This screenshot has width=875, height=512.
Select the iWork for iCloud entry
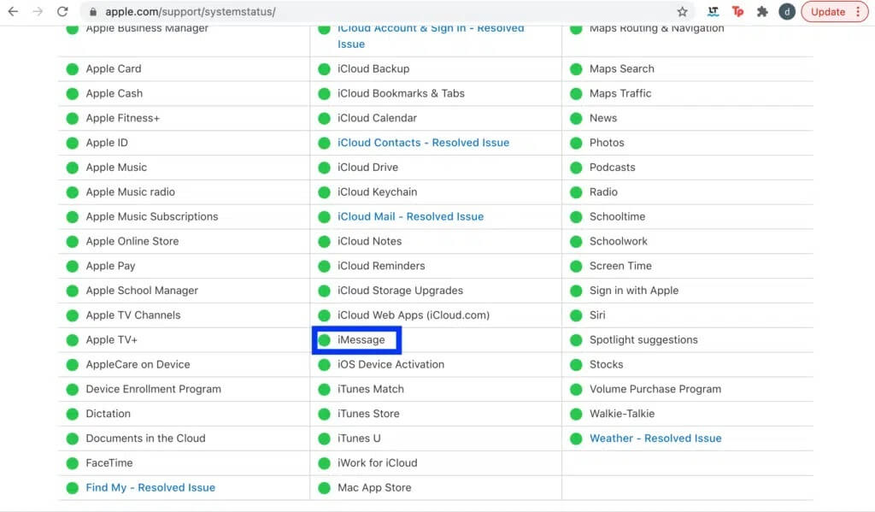[x=377, y=462]
